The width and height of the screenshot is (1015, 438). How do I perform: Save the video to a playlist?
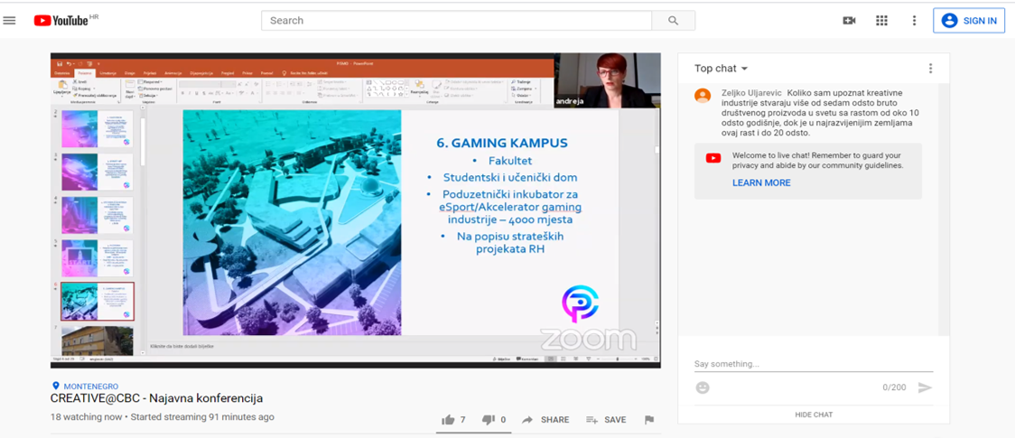606,420
